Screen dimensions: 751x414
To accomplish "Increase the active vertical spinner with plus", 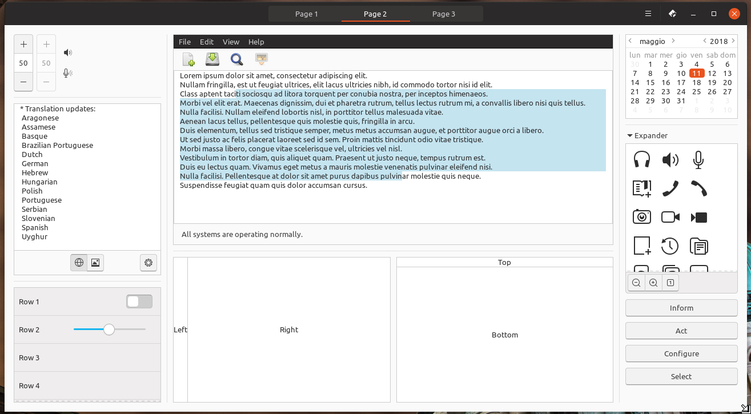I will 23,44.
